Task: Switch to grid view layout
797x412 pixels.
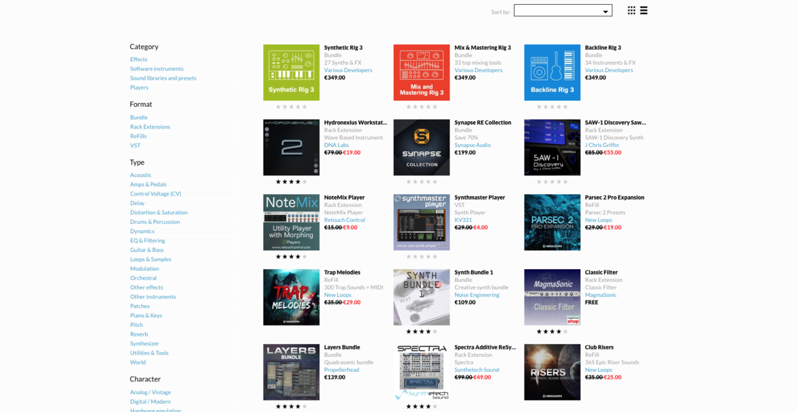Action: [x=631, y=10]
